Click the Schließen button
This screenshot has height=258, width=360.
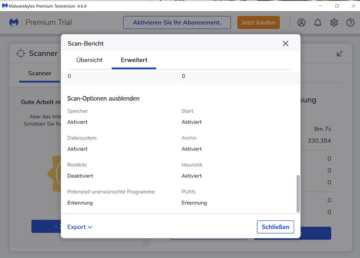[276, 227]
